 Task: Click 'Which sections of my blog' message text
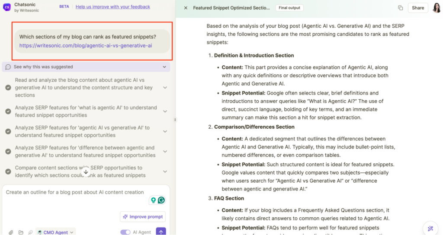[x=87, y=37]
